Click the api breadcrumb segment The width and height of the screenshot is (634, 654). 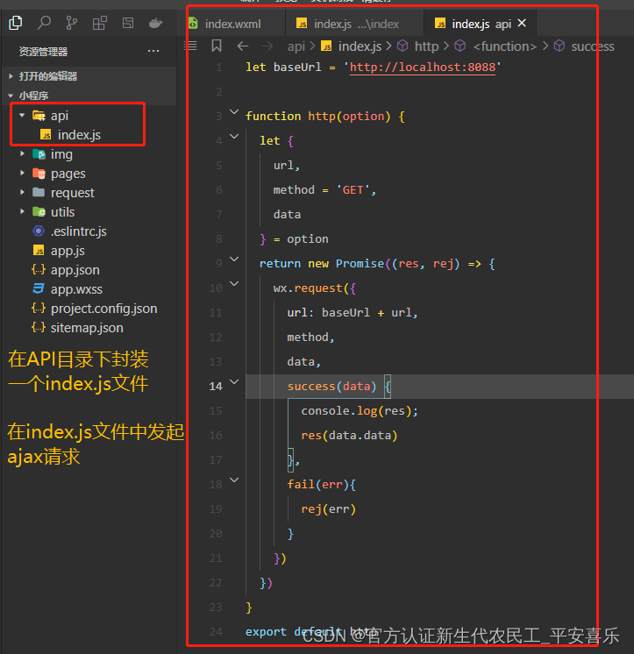296,46
